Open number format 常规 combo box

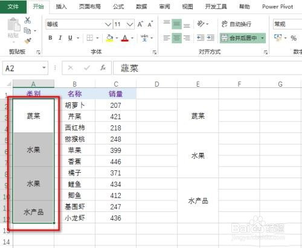[288, 24]
